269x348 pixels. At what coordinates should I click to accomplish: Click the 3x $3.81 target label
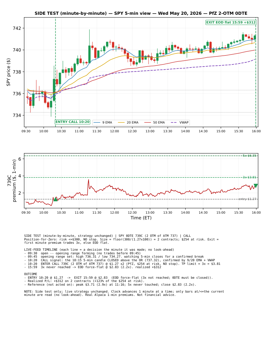tap(249, 177)
